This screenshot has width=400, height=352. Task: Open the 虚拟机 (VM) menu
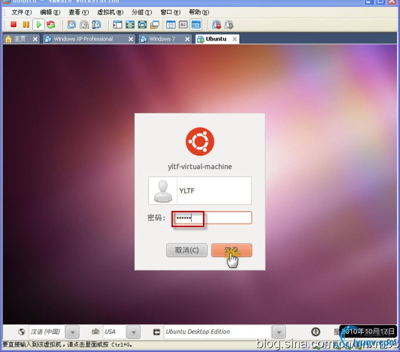click(110, 12)
